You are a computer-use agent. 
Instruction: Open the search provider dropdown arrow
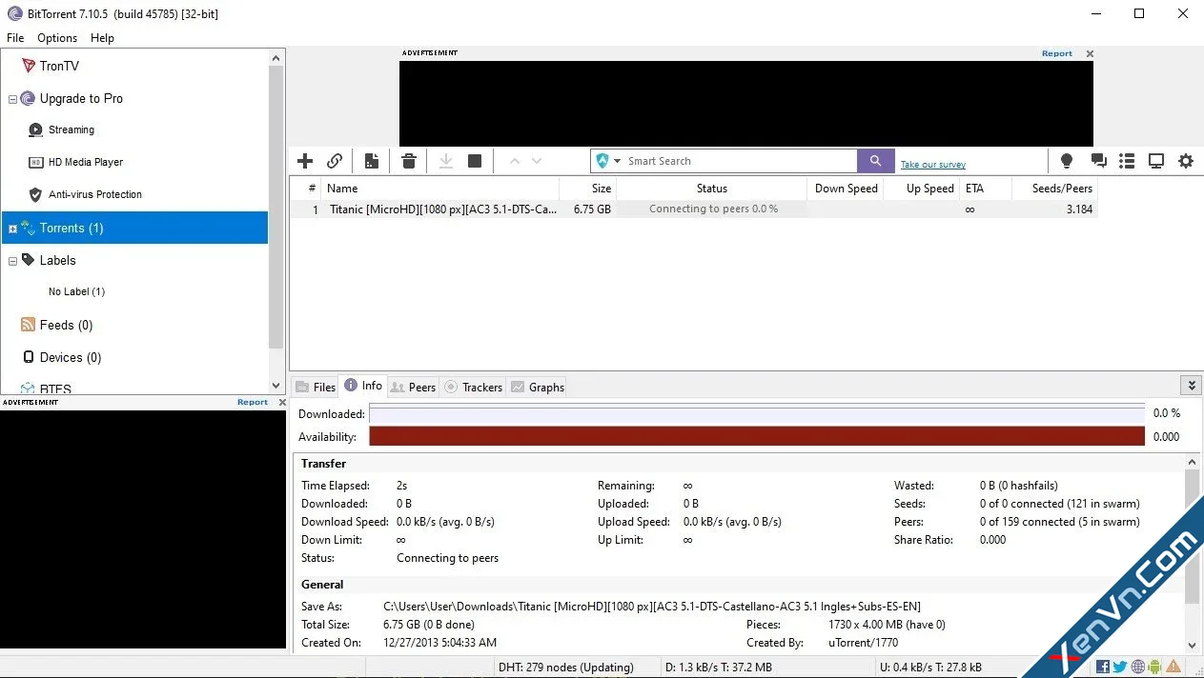coord(617,161)
